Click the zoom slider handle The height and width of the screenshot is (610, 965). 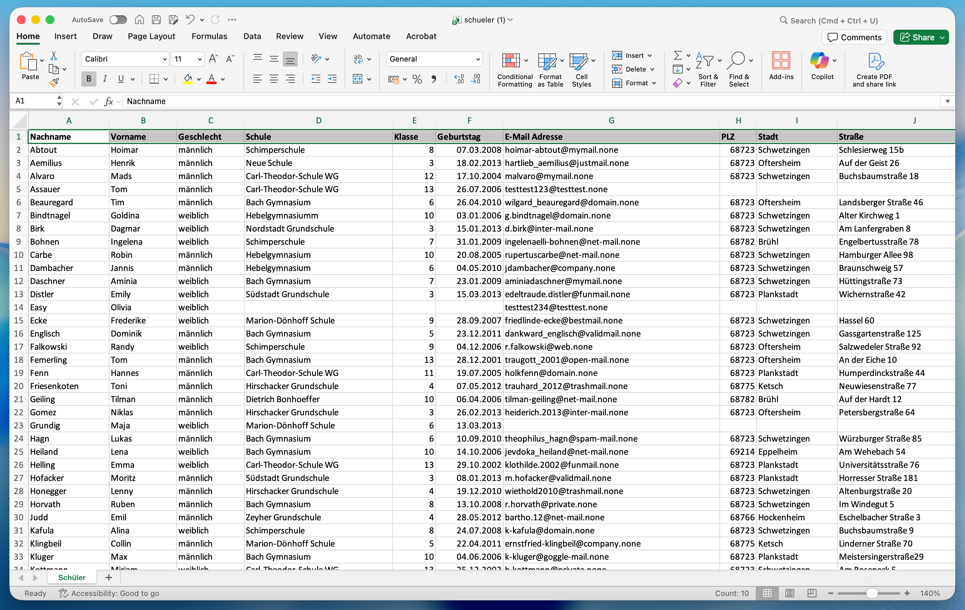coord(871,593)
